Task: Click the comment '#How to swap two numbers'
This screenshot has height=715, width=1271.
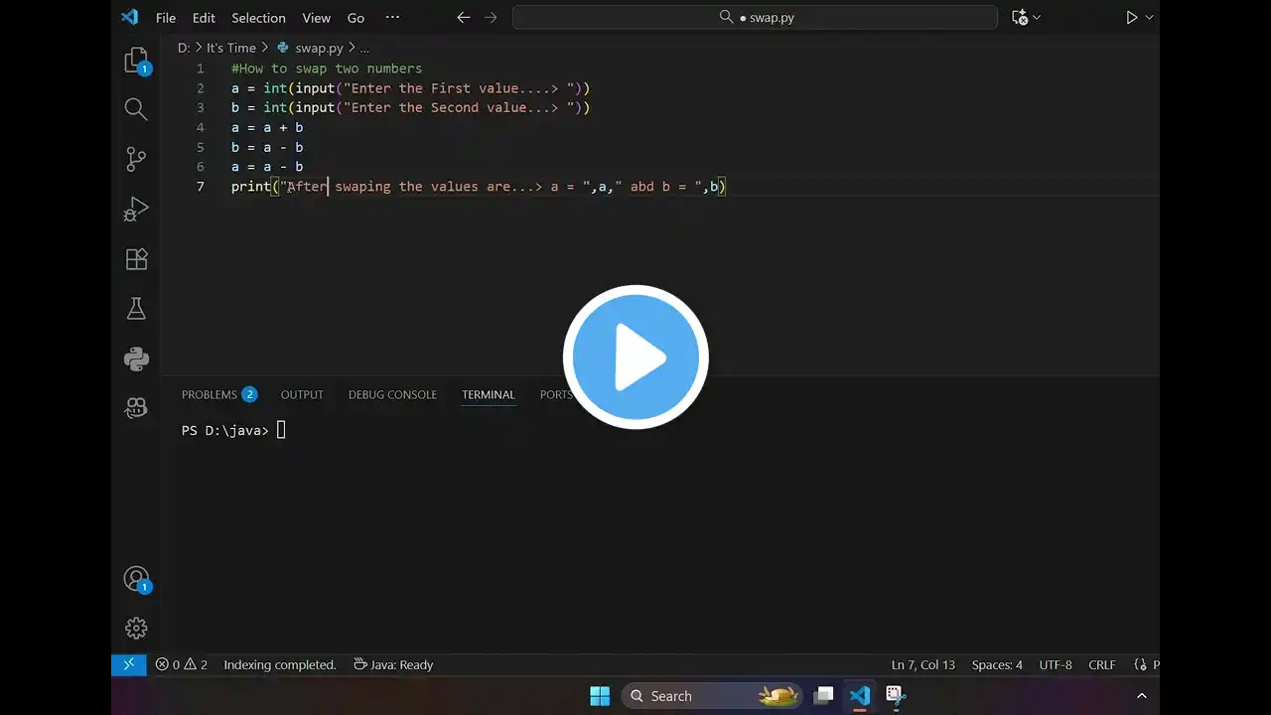Action: pyautogui.click(x=327, y=69)
